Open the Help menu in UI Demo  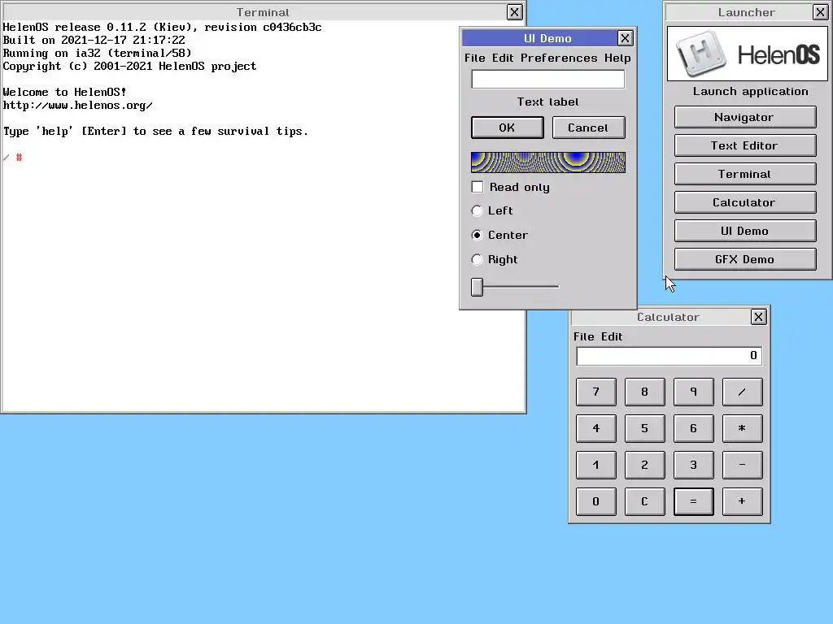click(617, 58)
